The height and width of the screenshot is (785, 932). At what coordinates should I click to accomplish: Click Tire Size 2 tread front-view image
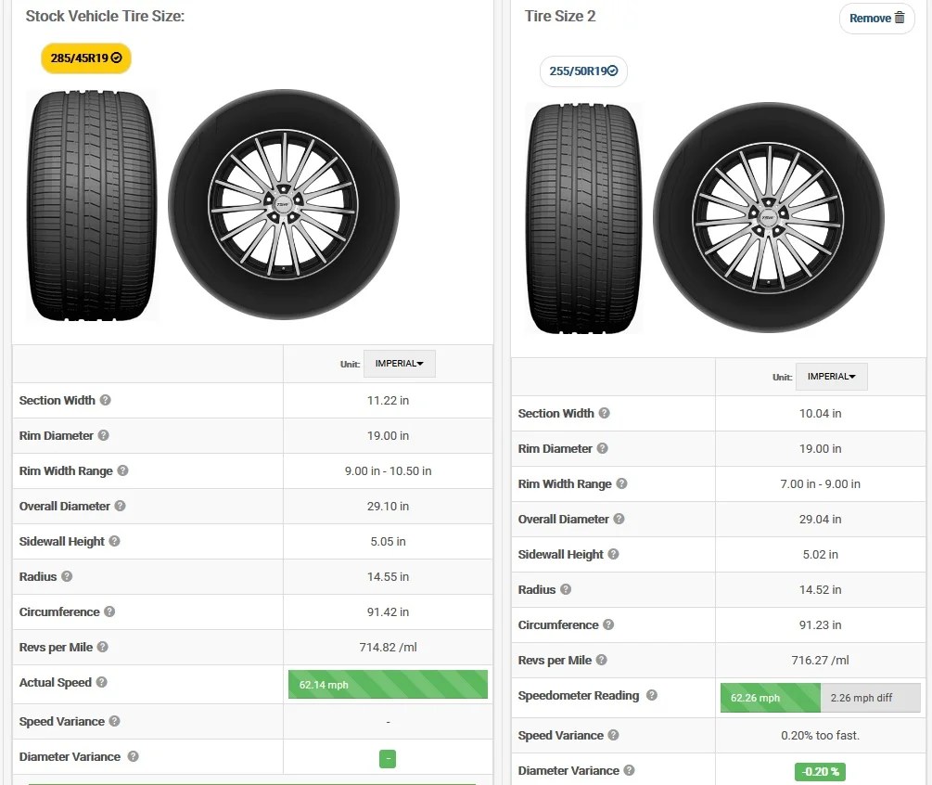coord(585,218)
